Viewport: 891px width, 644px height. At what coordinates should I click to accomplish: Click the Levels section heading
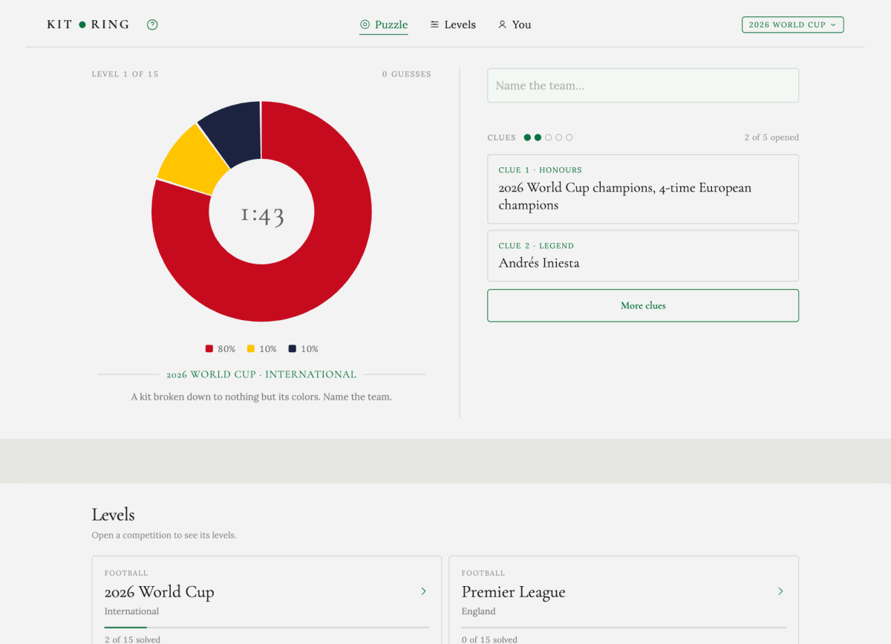pyautogui.click(x=113, y=515)
